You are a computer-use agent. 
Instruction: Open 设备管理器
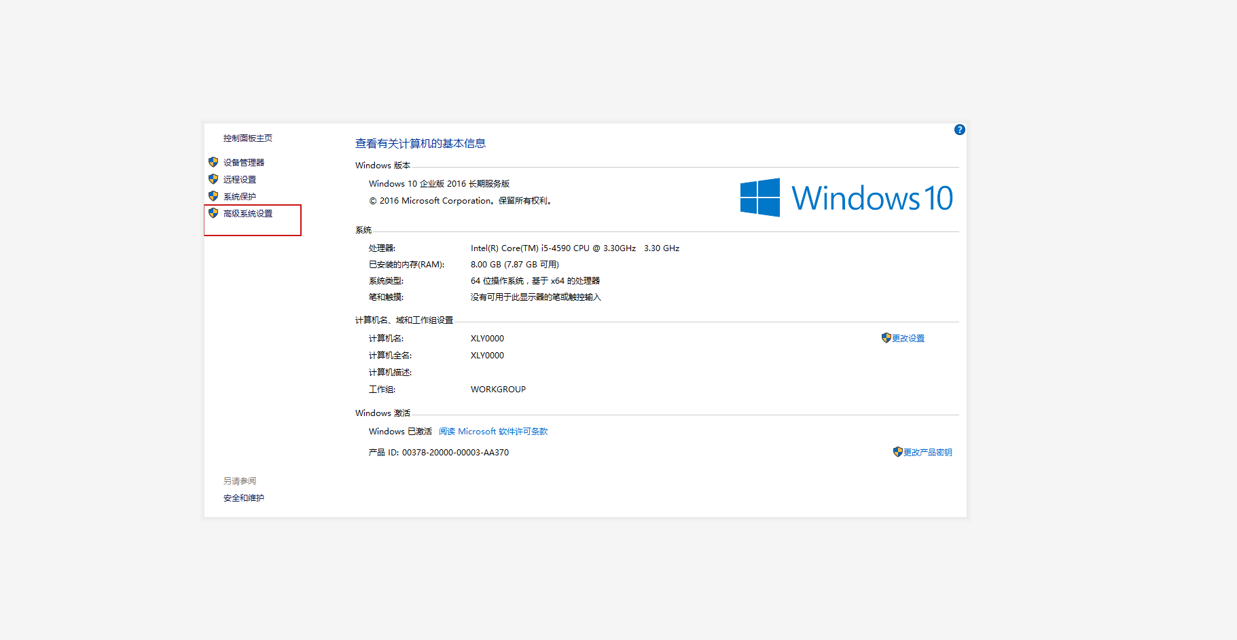[244, 163]
